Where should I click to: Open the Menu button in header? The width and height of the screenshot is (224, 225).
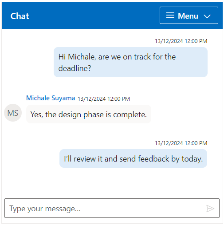pos(189,15)
